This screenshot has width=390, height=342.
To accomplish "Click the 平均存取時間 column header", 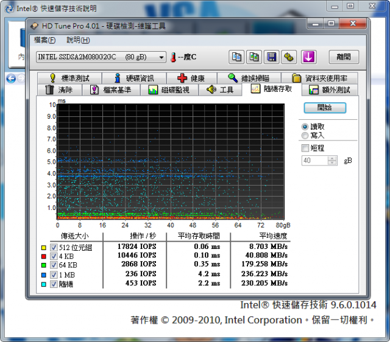I will tap(199, 236).
